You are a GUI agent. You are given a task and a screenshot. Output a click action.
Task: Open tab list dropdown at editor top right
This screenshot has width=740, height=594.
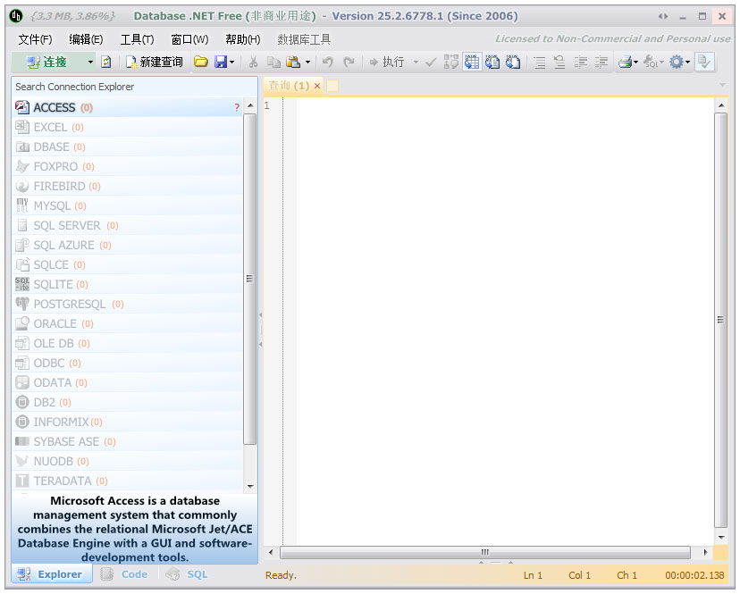pyautogui.click(x=722, y=86)
